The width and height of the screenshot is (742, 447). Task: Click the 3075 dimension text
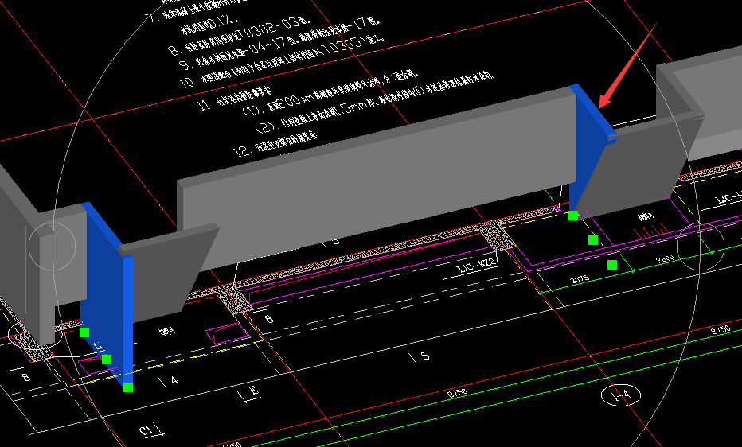[580, 279]
